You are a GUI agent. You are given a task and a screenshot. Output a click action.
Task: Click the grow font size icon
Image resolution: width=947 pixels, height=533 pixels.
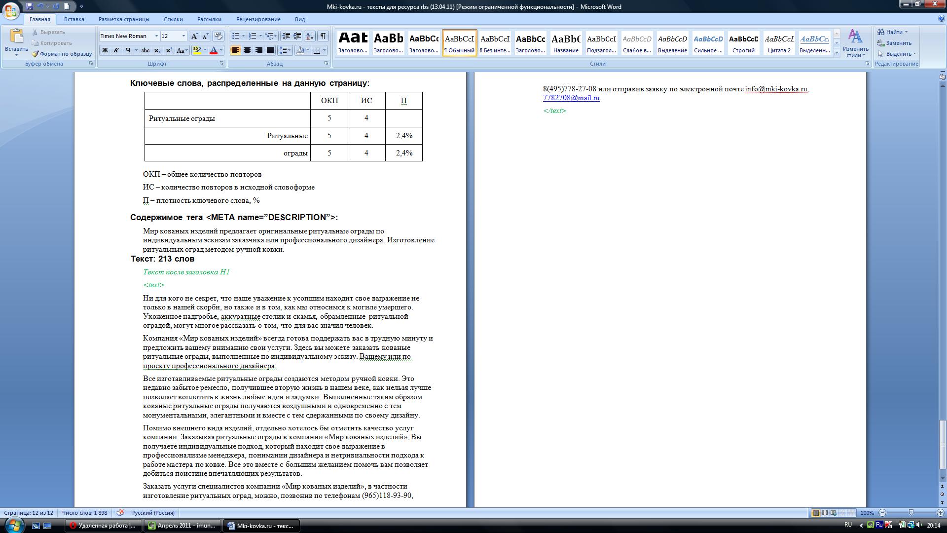click(x=194, y=36)
